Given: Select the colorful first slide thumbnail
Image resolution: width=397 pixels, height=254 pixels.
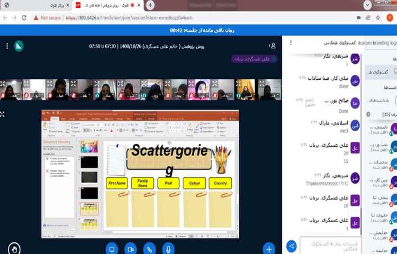Looking at the screenshot, I should [x=89, y=147].
